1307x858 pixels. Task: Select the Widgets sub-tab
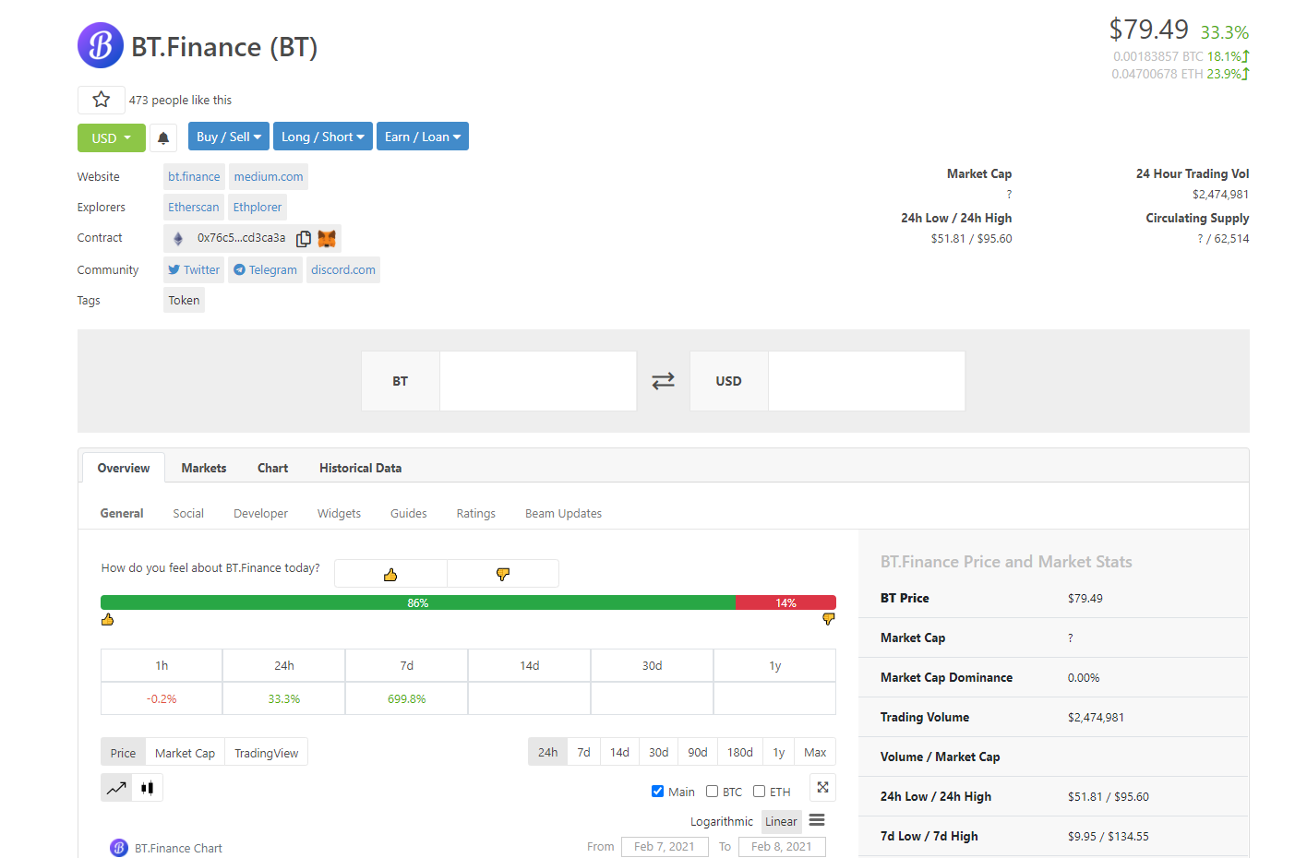point(340,513)
